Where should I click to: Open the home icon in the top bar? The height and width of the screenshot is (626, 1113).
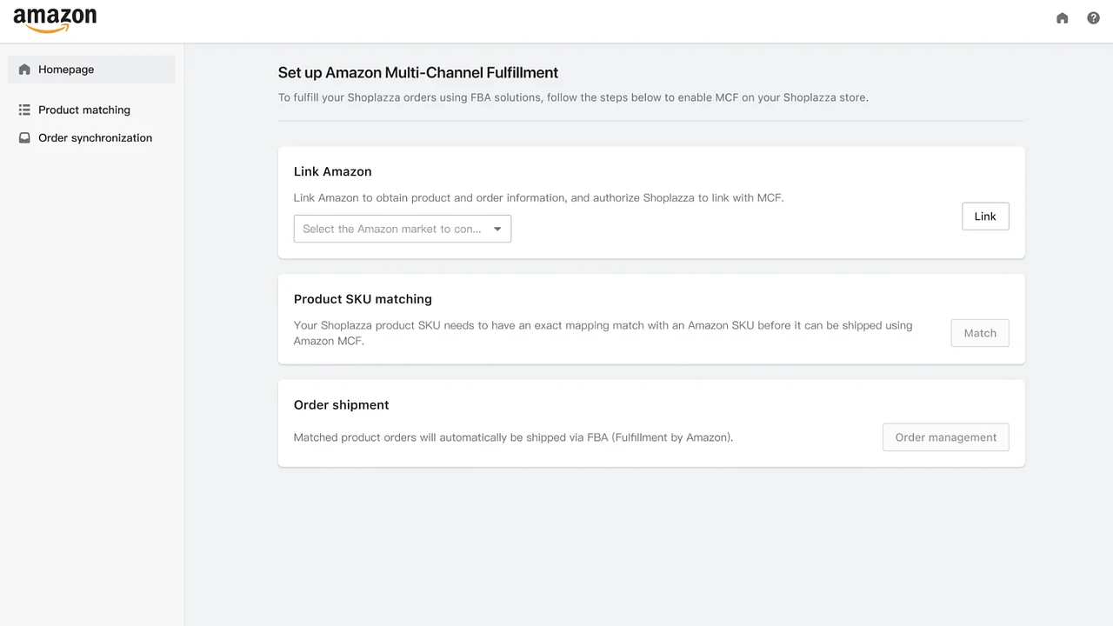(x=1062, y=17)
